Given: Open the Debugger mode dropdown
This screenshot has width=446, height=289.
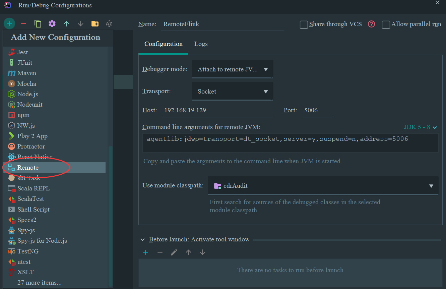Looking at the screenshot, I should click(x=266, y=69).
